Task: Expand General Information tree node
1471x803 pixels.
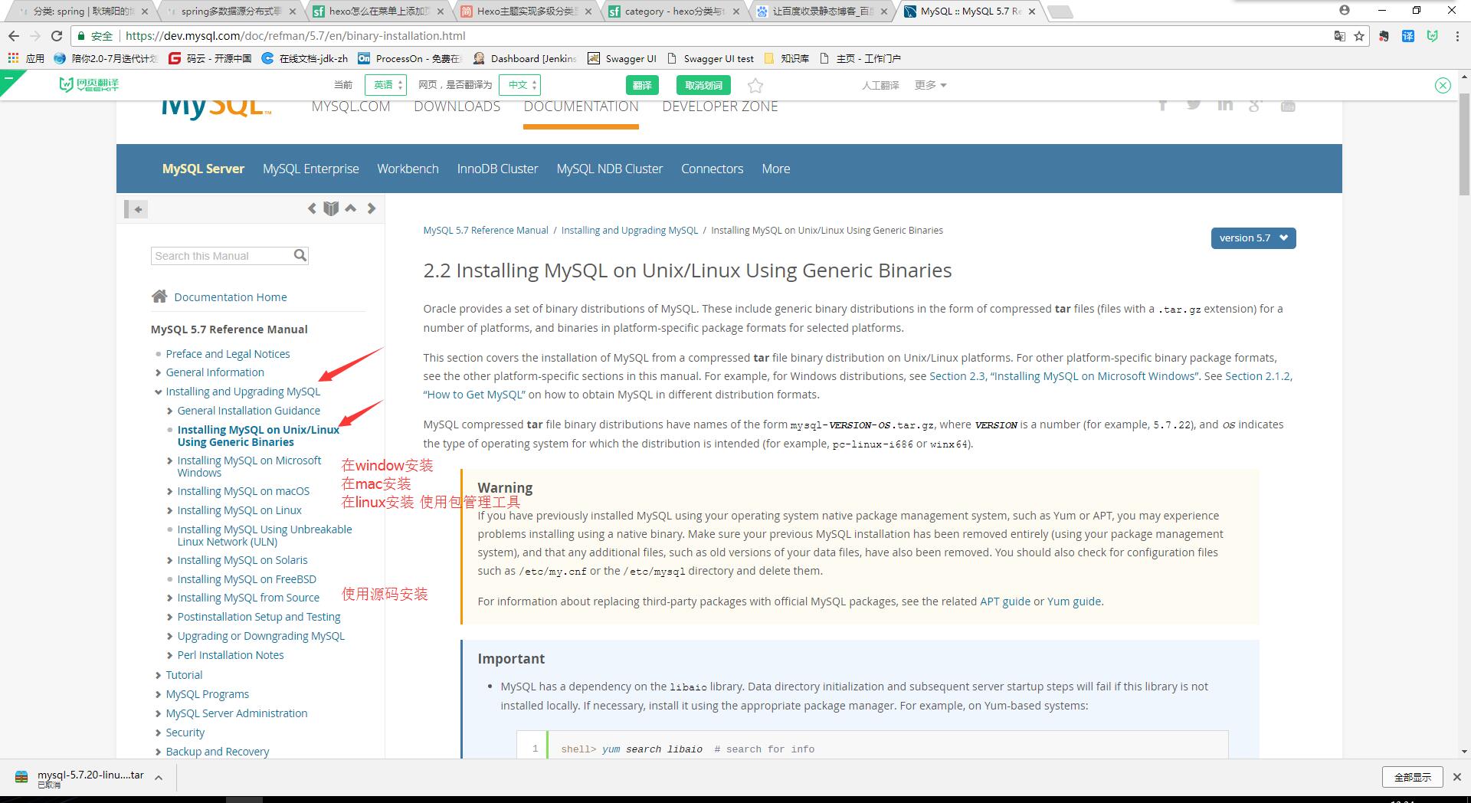Action: (159, 373)
